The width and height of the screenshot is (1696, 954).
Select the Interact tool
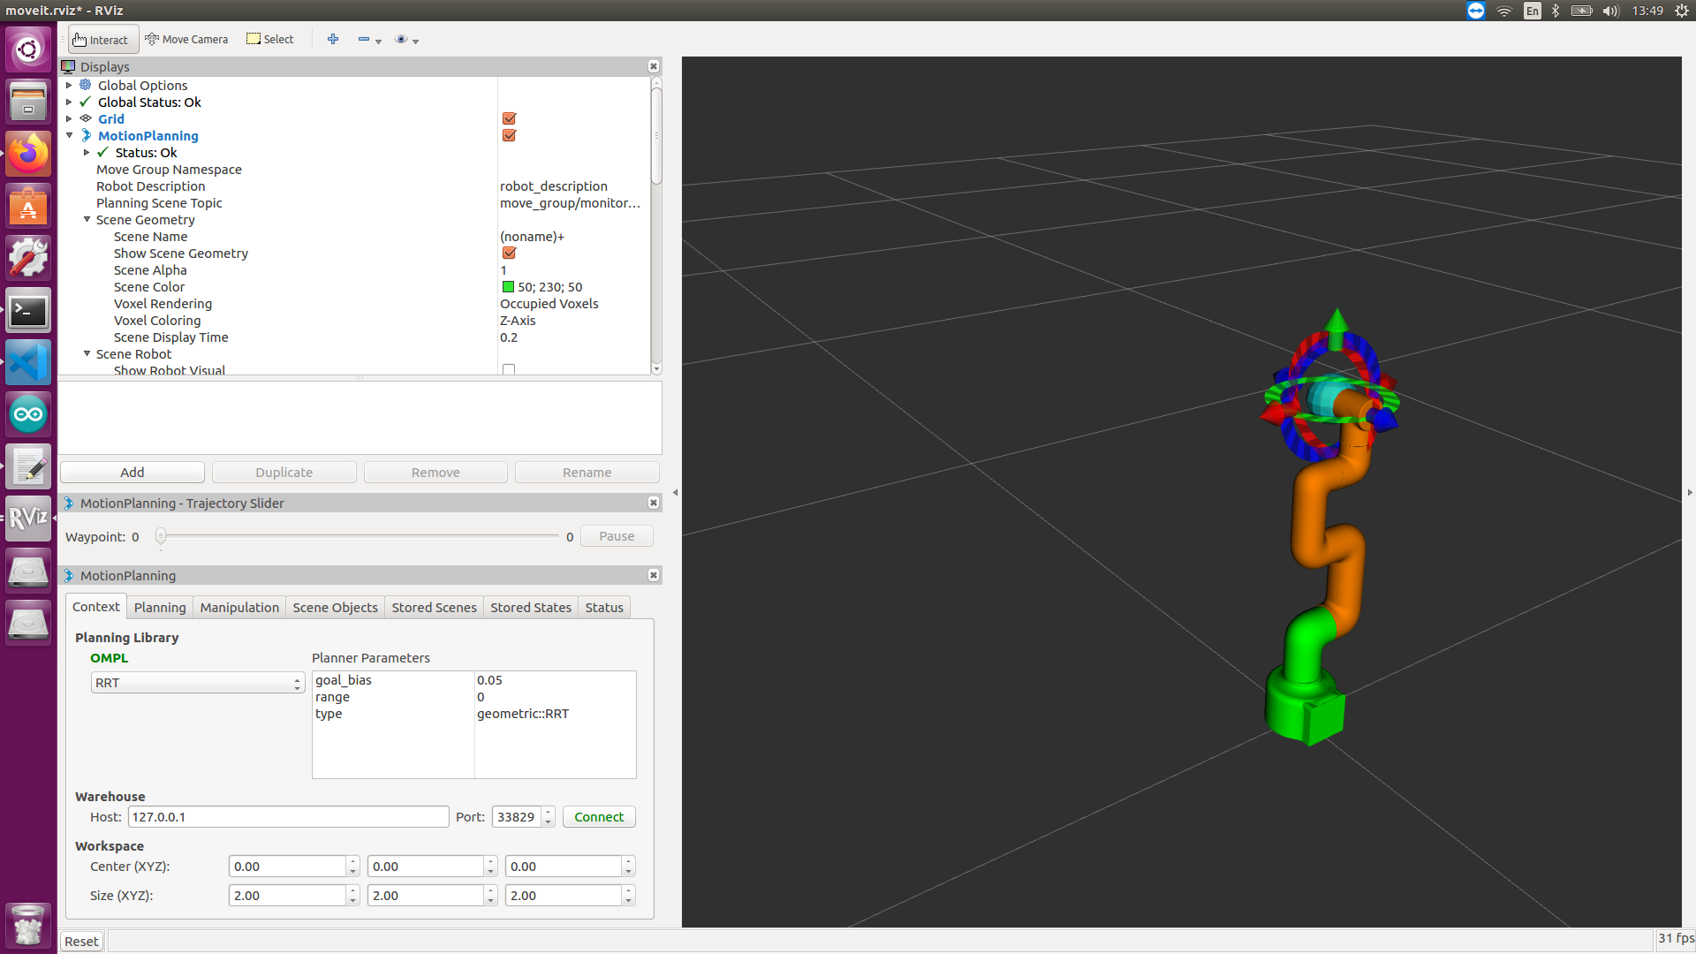[x=102, y=40]
